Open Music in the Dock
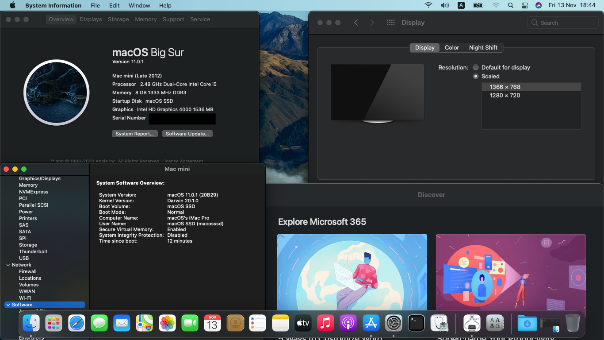Screen dimensions: 604x340 tap(325, 323)
